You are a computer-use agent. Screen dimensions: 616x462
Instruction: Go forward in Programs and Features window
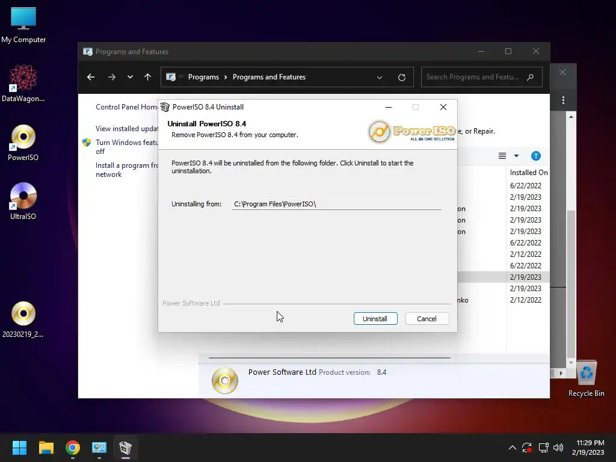point(111,77)
